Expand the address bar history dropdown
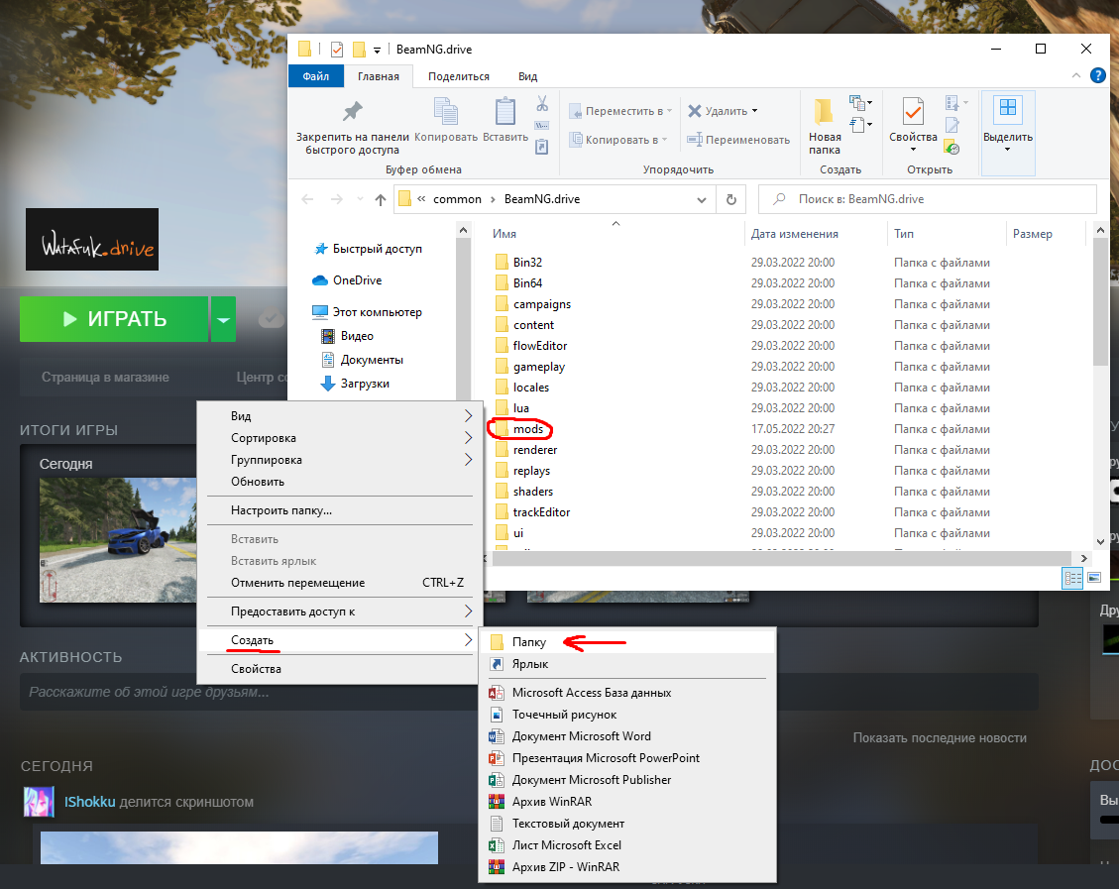This screenshot has height=889, width=1119. [x=702, y=200]
